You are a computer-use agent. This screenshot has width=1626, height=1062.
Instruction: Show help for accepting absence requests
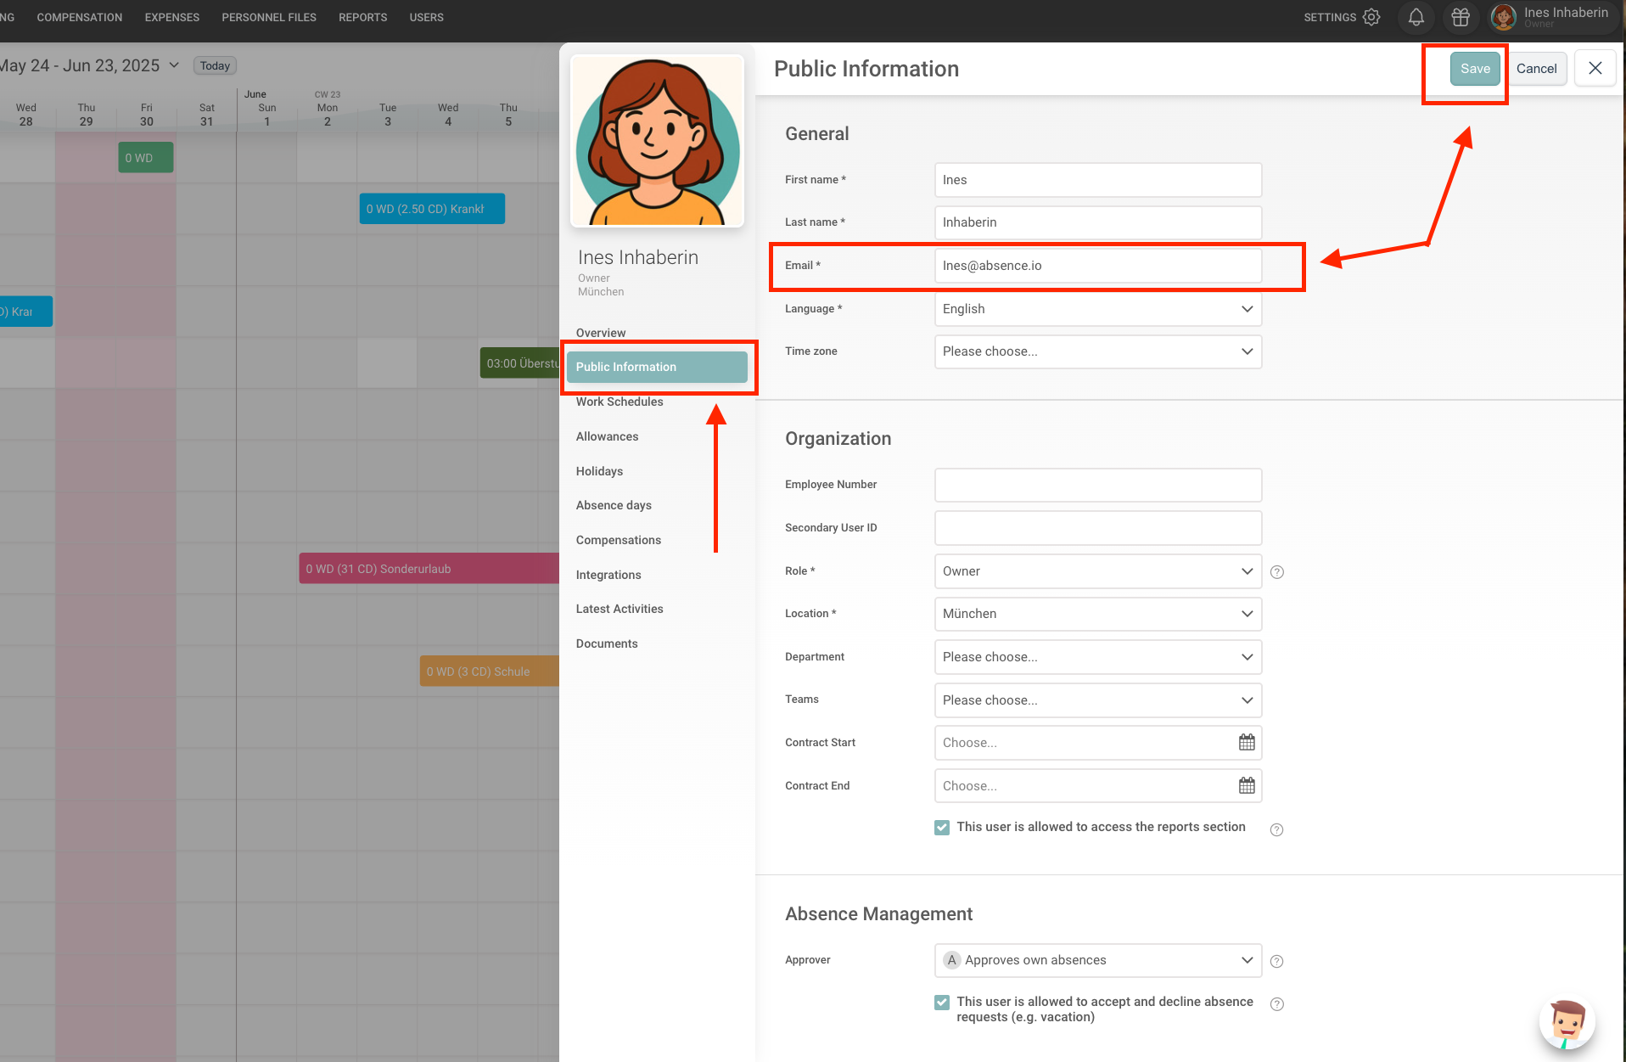click(x=1277, y=1003)
